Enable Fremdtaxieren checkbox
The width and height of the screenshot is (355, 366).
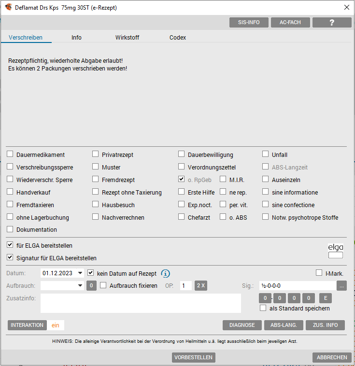tap(10, 204)
